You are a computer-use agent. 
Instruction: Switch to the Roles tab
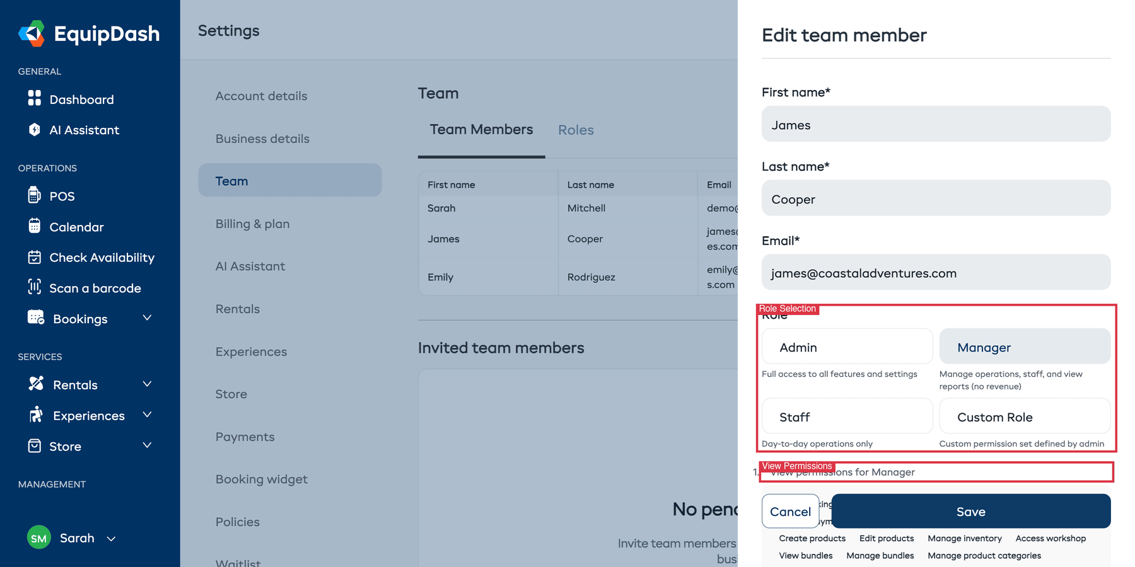575,130
